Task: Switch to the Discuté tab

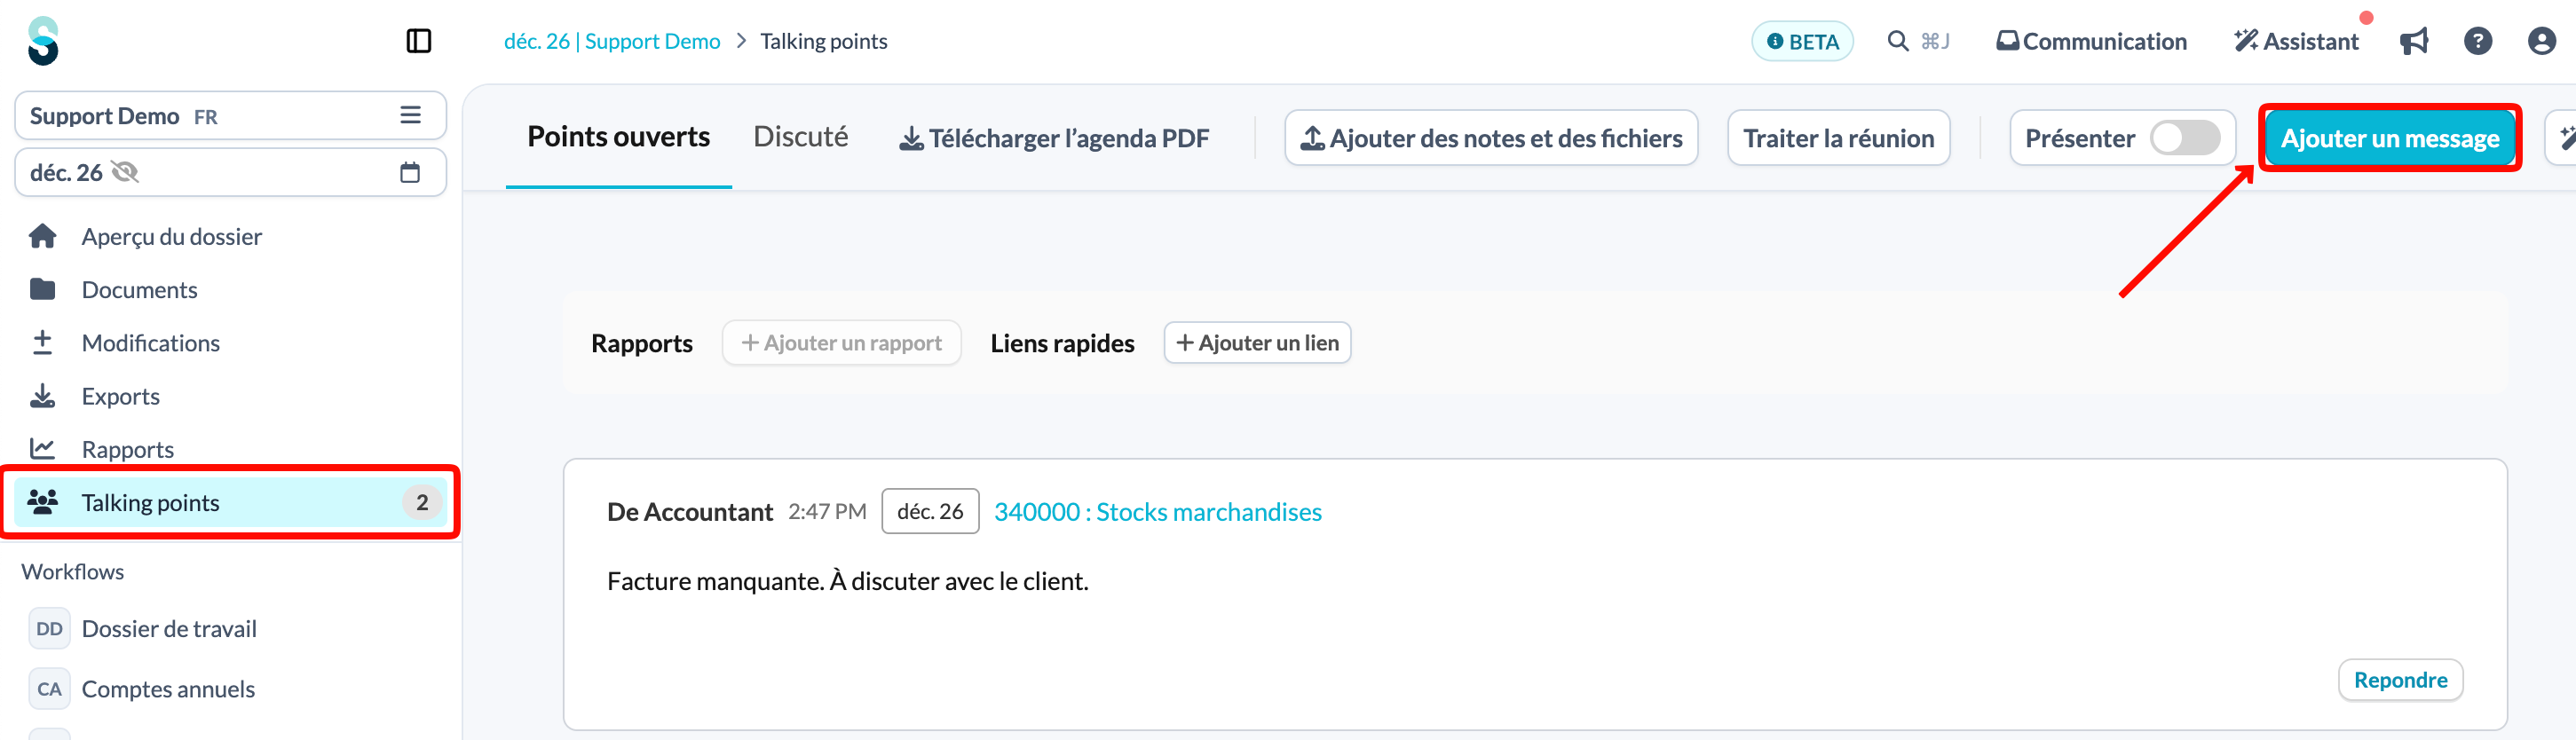Action: 800,137
